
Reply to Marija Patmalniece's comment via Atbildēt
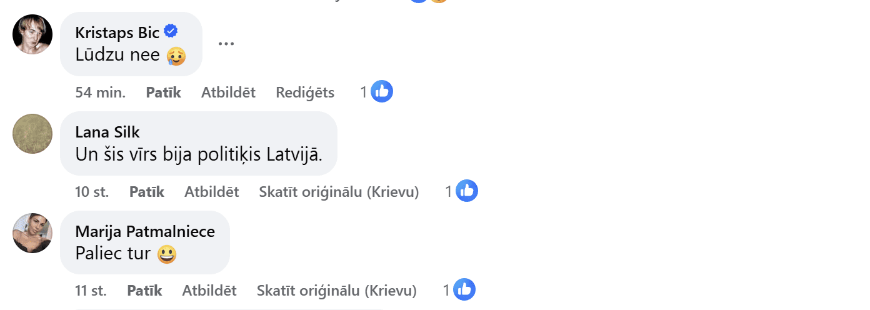209,291
